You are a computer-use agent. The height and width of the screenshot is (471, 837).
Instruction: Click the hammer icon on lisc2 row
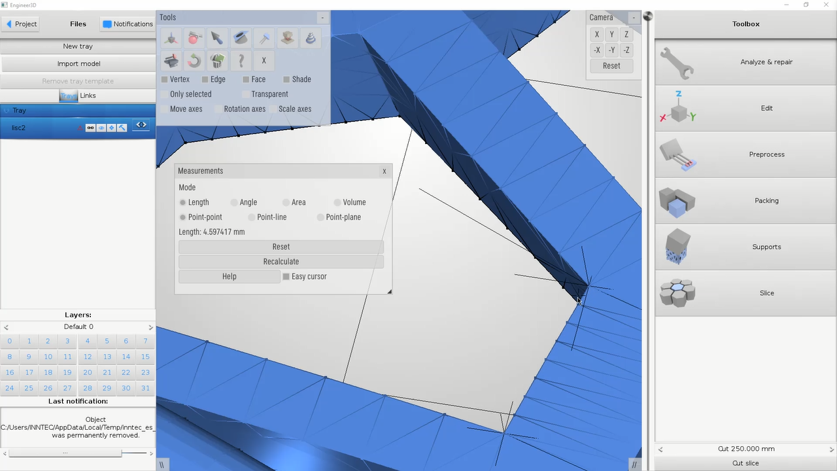[122, 128]
